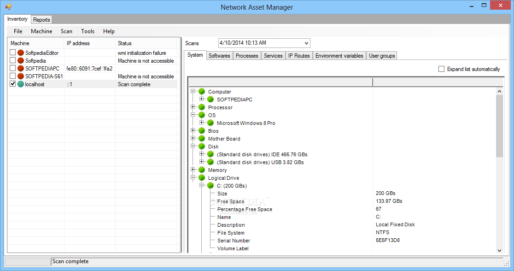Click the Network Asset Manager title bar icon
Image resolution: width=514 pixels, height=271 pixels.
[8, 6]
